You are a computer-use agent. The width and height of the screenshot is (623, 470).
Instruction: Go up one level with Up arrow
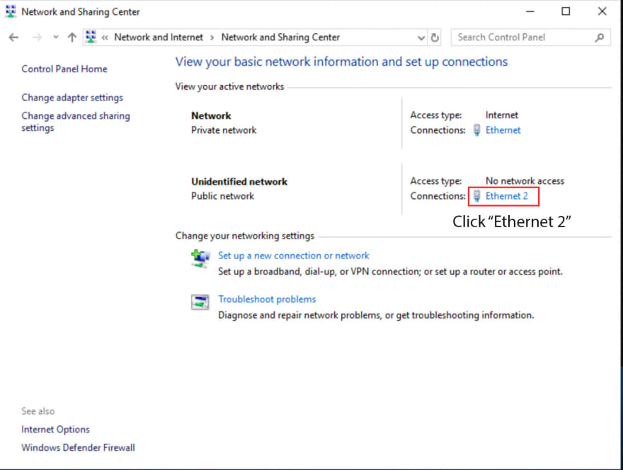coord(72,38)
